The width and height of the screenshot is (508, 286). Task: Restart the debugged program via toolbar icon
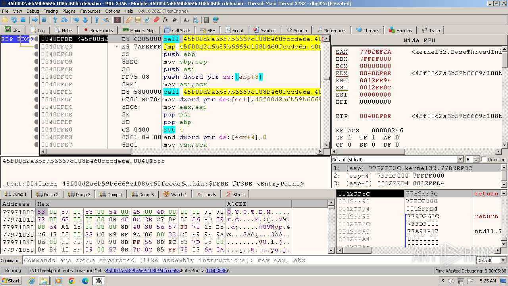[14, 19]
